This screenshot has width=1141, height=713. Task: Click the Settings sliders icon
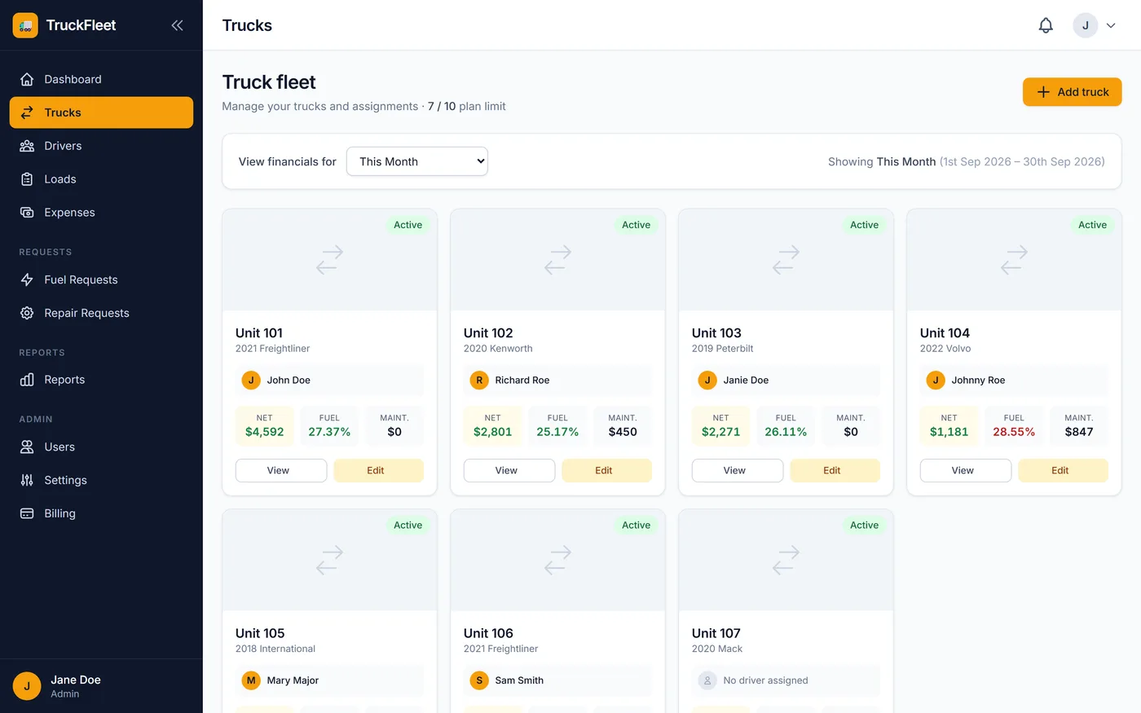(x=27, y=480)
